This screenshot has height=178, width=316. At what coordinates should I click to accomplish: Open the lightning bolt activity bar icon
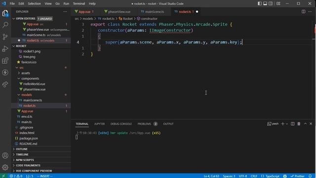point(5,73)
